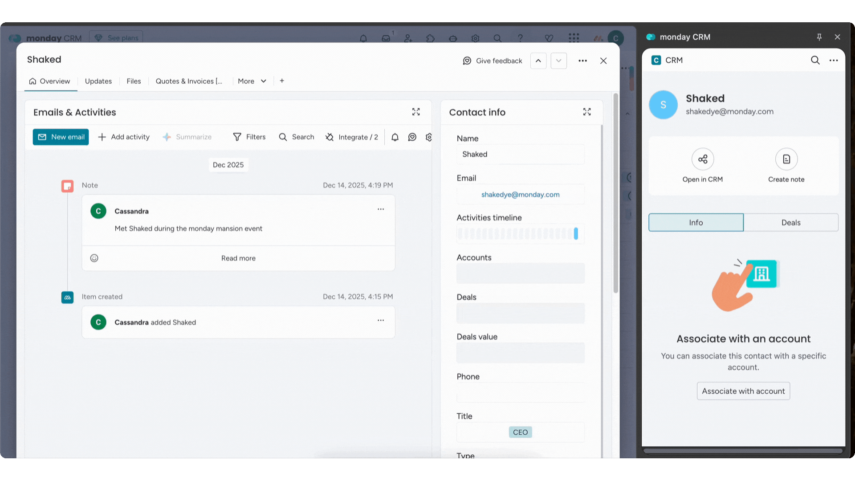Select the Deals tab in side panel
The height and width of the screenshot is (481, 855).
click(x=791, y=222)
